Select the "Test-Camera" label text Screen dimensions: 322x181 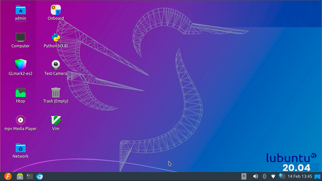[56, 73]
